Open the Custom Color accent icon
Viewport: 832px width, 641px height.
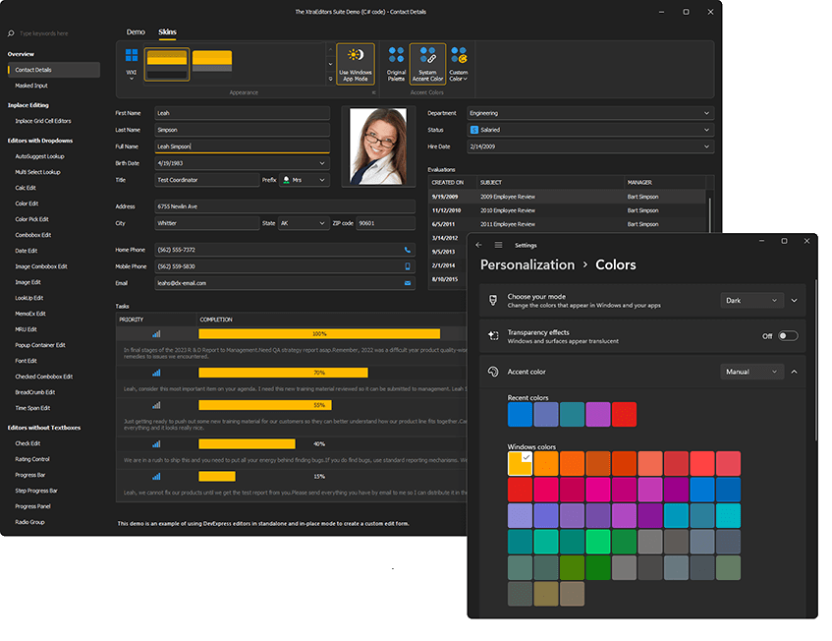click(x=458, y=61)
